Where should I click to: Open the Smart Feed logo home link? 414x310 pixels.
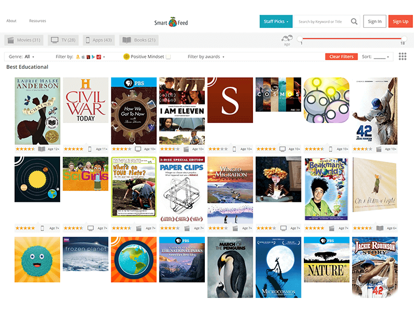point(171,22)
